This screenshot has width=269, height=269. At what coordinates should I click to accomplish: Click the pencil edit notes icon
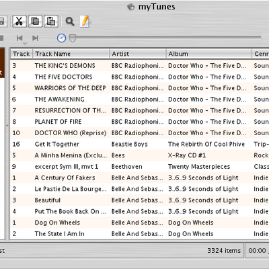click(85, 22)
